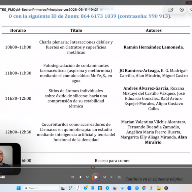Go to the next track

click(x=112, y=177)
